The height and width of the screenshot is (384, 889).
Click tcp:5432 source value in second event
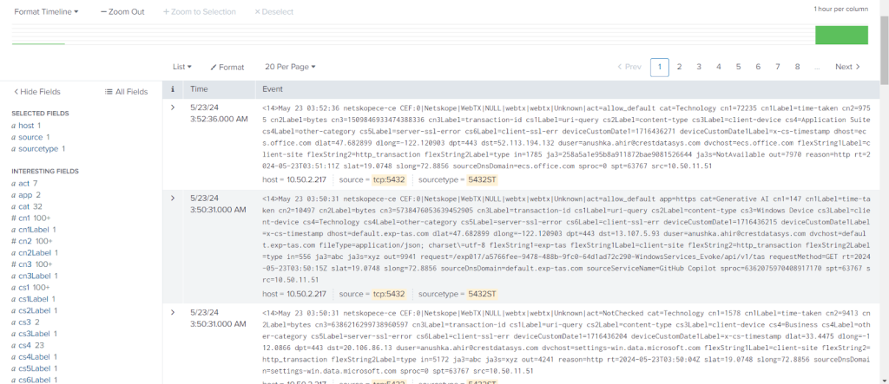(388, 294)
